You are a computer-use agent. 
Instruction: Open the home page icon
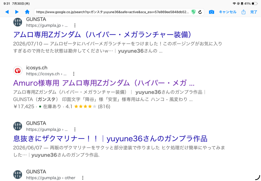coord(27,12)
